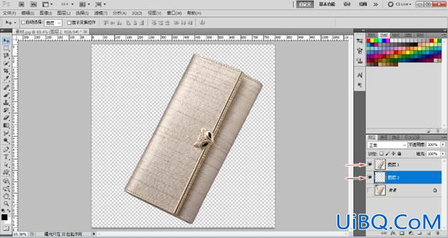Select the Horizontal Type tool

pos(6,157)
